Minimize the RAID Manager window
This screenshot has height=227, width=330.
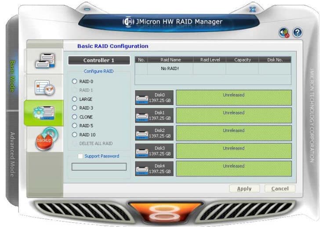(x=87, y=9)
